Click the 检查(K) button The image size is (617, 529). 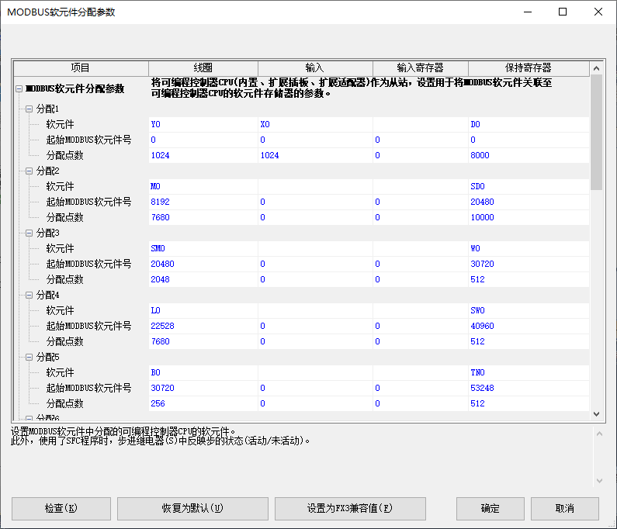click(x=61, y=509)
